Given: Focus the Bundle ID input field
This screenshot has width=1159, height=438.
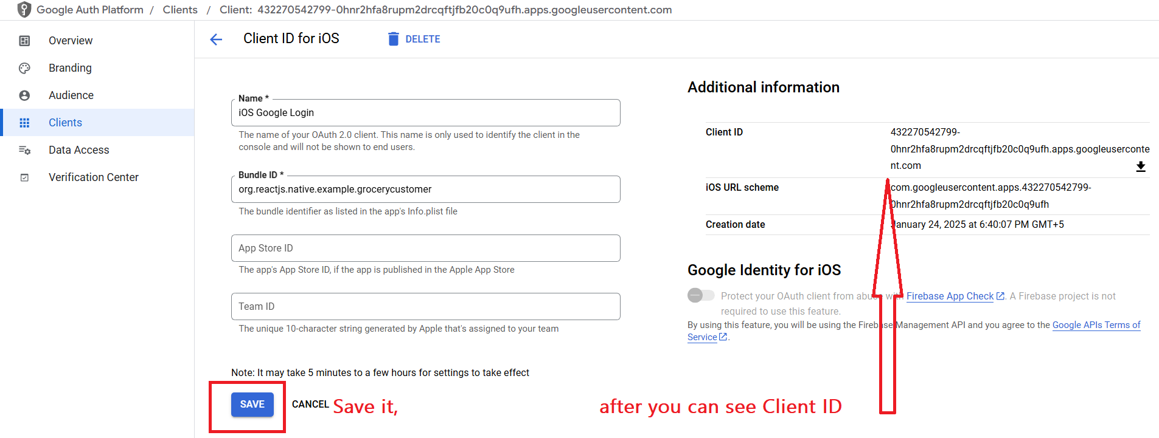Looking at the screenshot, I should coord(426,190).
